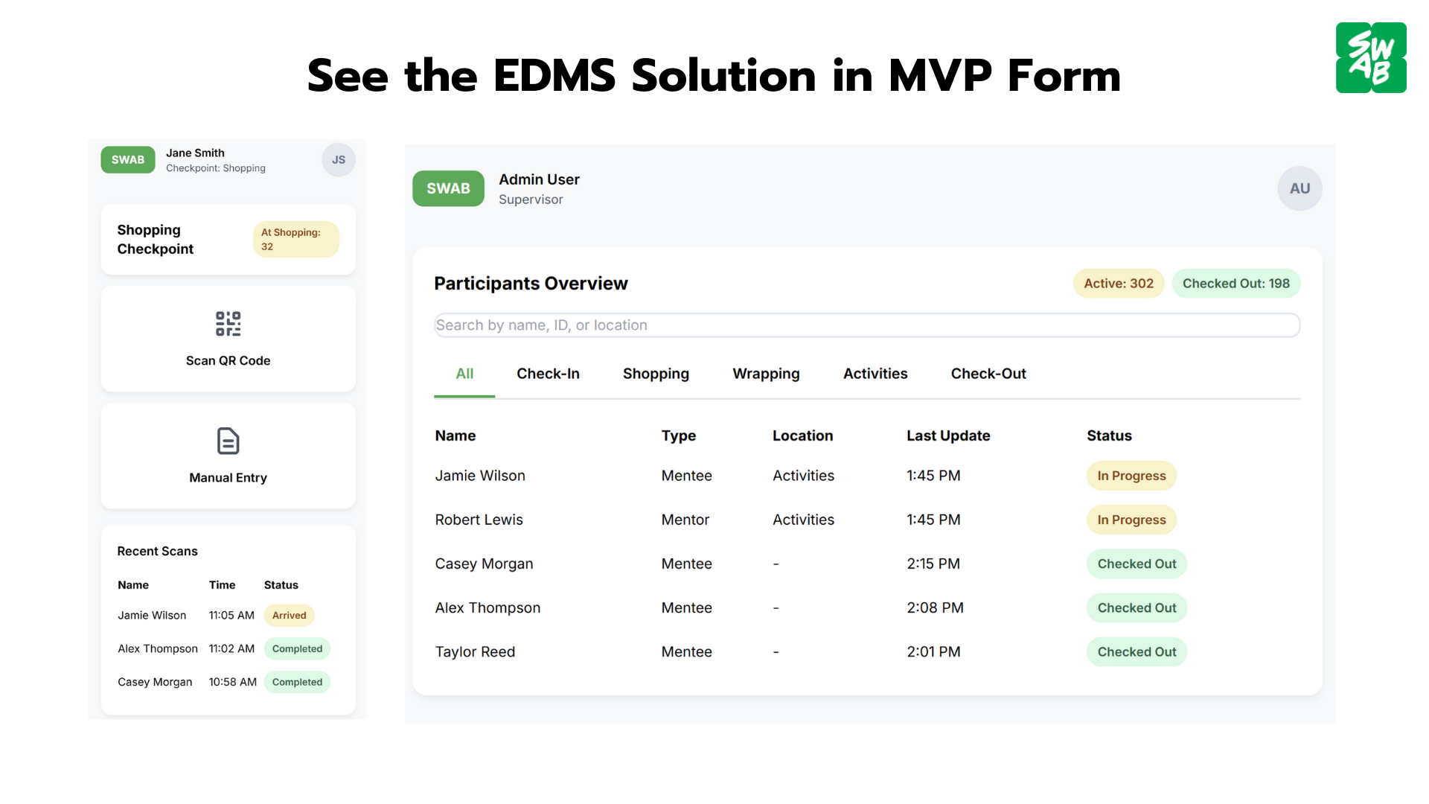The width and height of the screenshot is (1429, 804).
Task: Click the SWAB badge beside Admin User
Action: click(x=448, y=188)
